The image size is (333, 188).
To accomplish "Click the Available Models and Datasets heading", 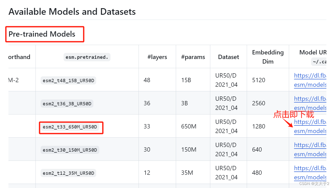I will tap(72, 12).
